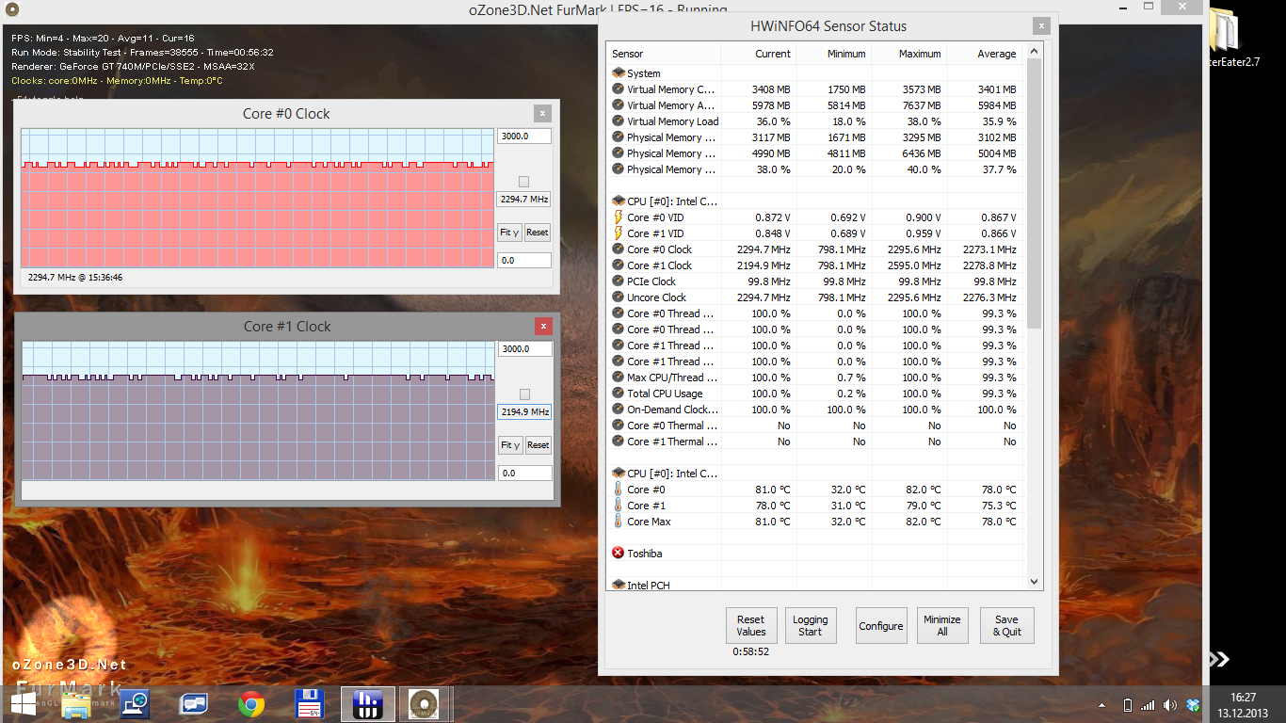Open File Explorer from the taskbar
This screenshot has height=723, width=1286.
[x=77, y=704]
